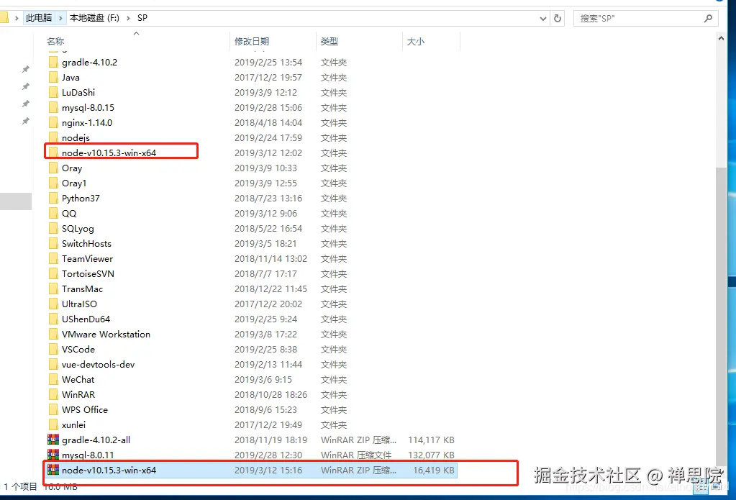Select the VMware Workstation folder name
The width and height of the screenshot is (736, 500).
click(x=106, y=335)
